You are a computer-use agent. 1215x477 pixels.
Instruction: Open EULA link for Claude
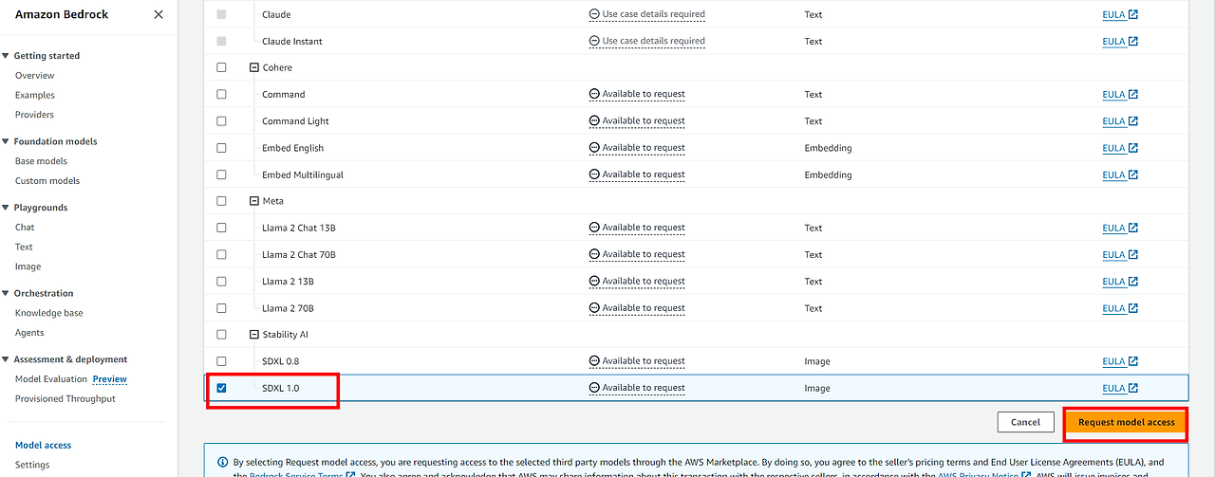click(x=1120, y=15)
